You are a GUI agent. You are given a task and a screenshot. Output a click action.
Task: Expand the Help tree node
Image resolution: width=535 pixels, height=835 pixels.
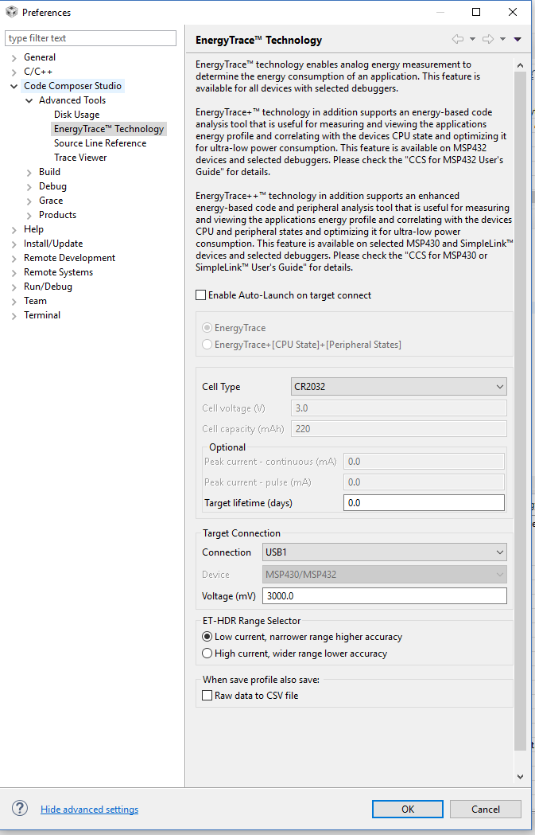pos(14,229)
